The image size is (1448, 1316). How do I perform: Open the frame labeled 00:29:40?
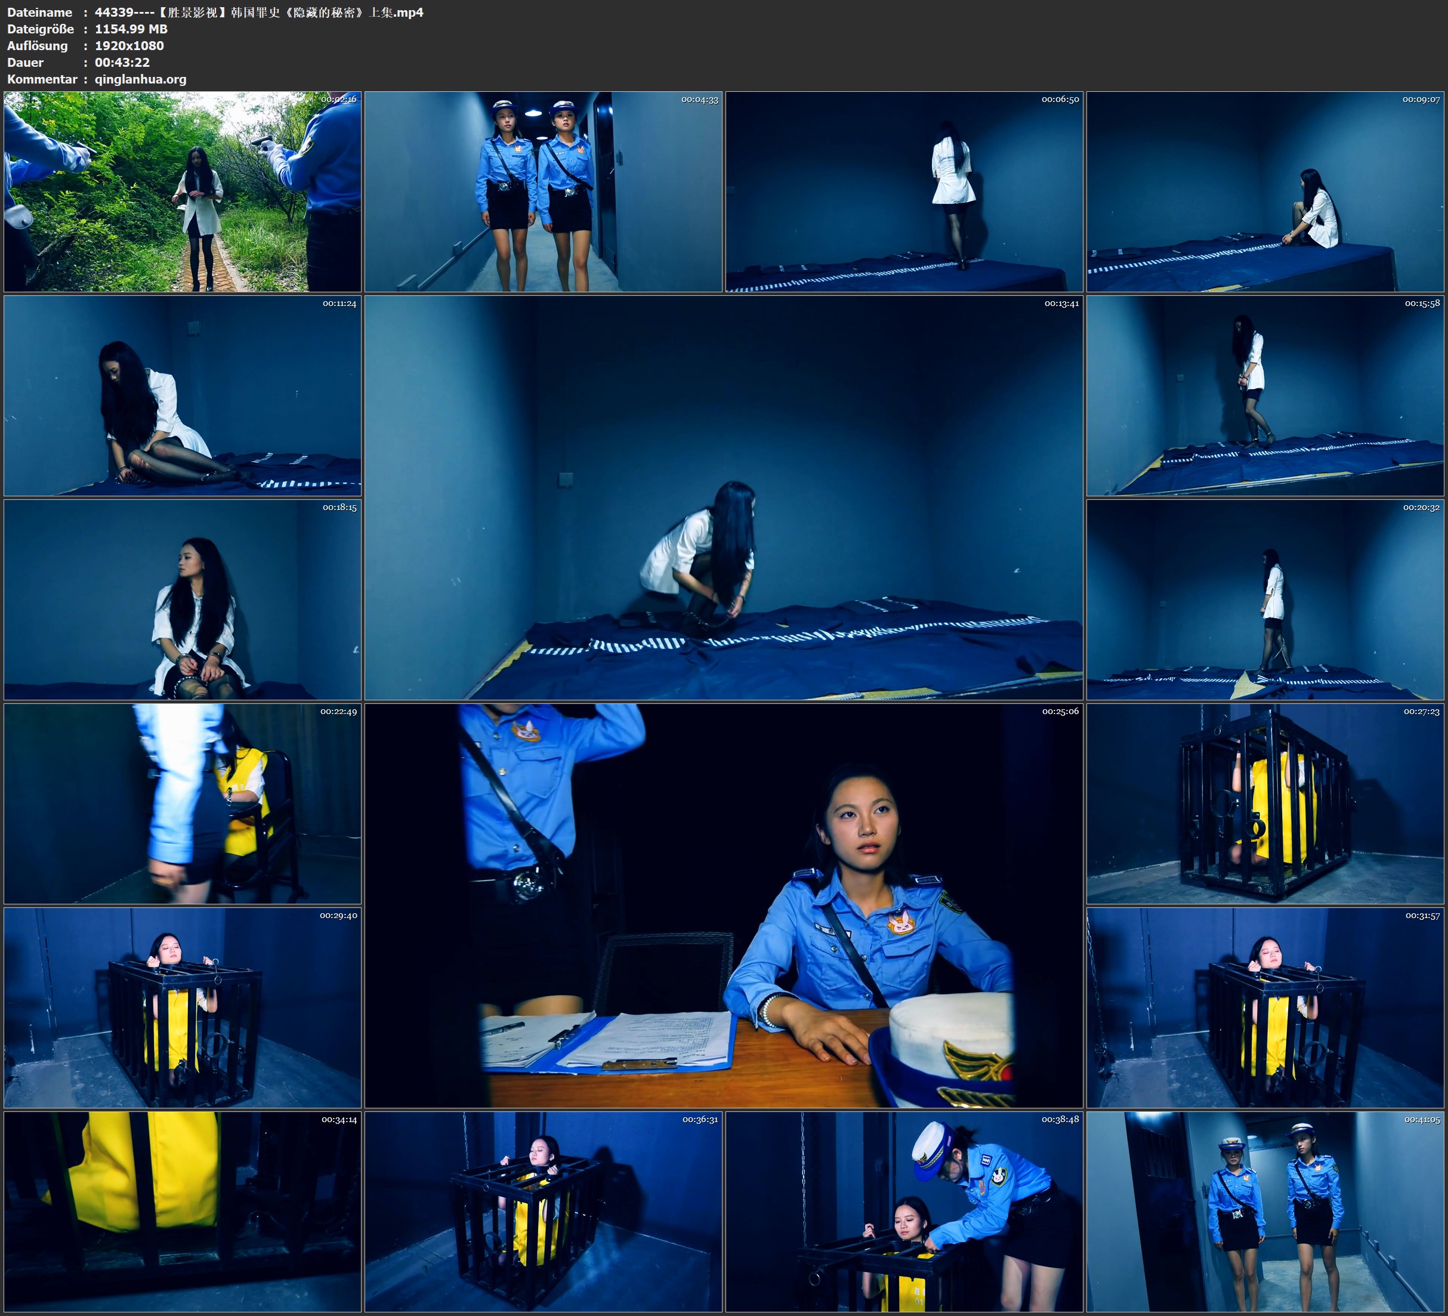tap(183, 1008)
